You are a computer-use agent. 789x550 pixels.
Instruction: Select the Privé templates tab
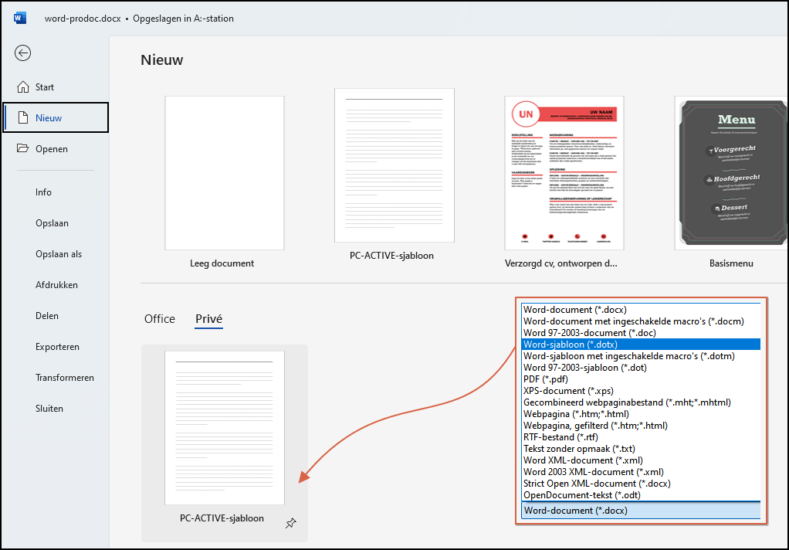tap(208, 319)
